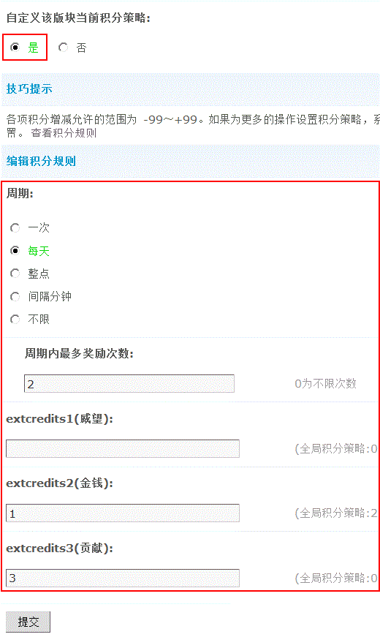Choose the 否 radio option
Viewport: 380px width, 637px height.
tap(63, 48)
